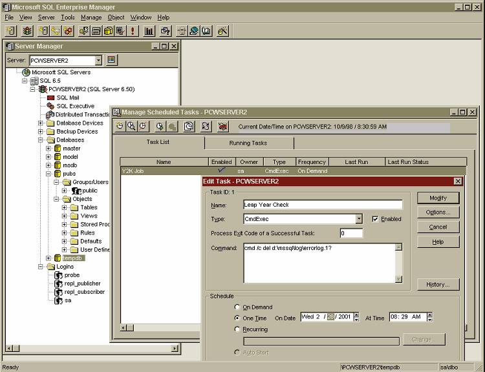485x372 pixels.
Task: Collapse the Logins folder node
Action: click(x=41, y=266)
